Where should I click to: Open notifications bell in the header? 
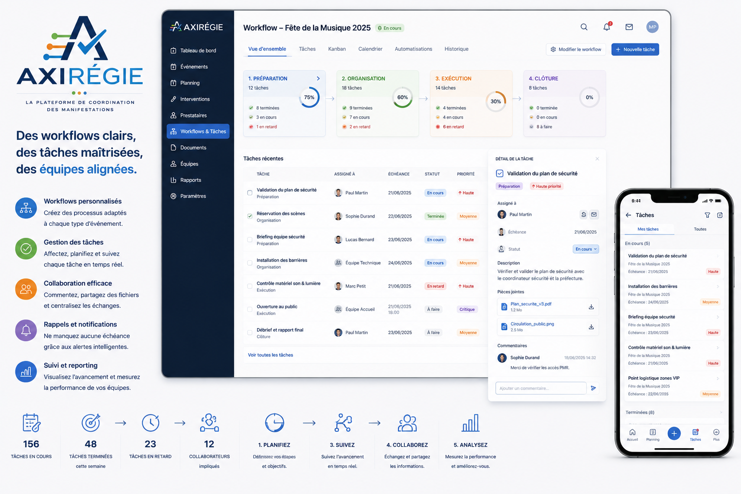point(607,27)
